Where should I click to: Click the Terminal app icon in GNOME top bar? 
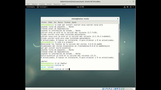pos(38,7)
